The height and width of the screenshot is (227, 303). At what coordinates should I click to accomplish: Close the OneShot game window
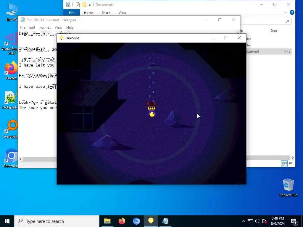point(239,38)
